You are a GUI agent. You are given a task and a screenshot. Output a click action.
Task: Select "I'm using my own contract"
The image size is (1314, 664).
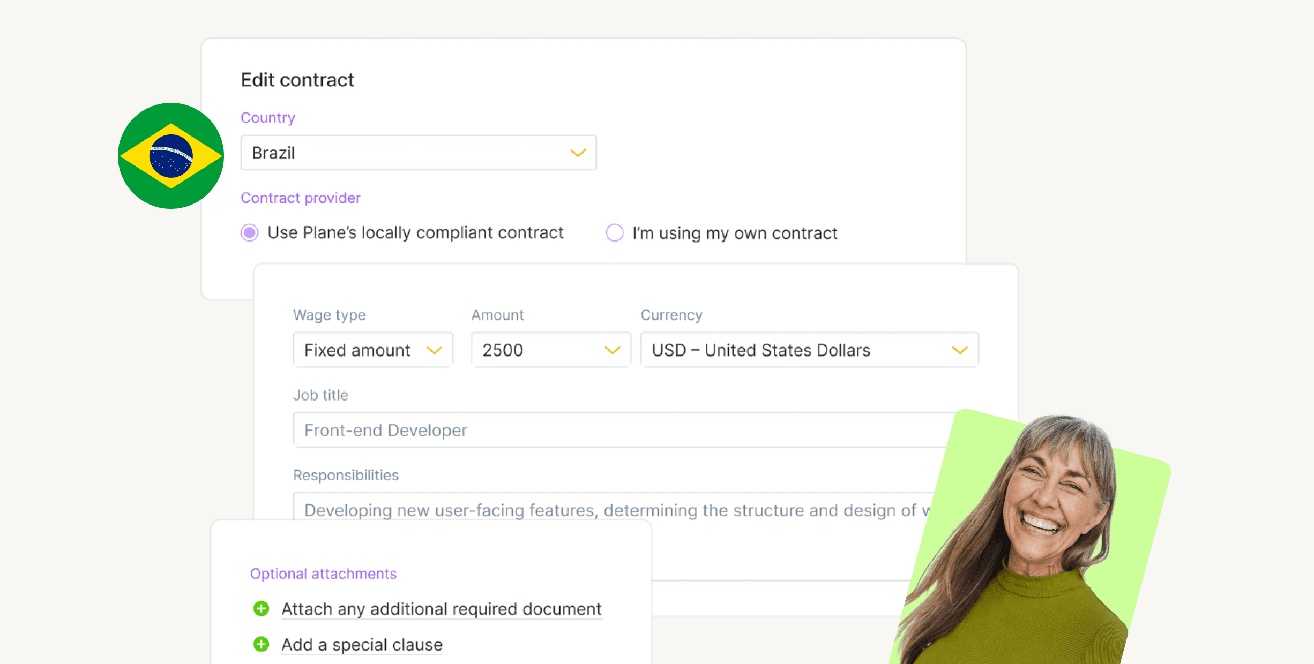pyautogui.click(x=614, y=233)
